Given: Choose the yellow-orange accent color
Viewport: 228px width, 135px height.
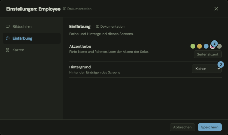Looking at the screenshot, I should coord(199,46).
